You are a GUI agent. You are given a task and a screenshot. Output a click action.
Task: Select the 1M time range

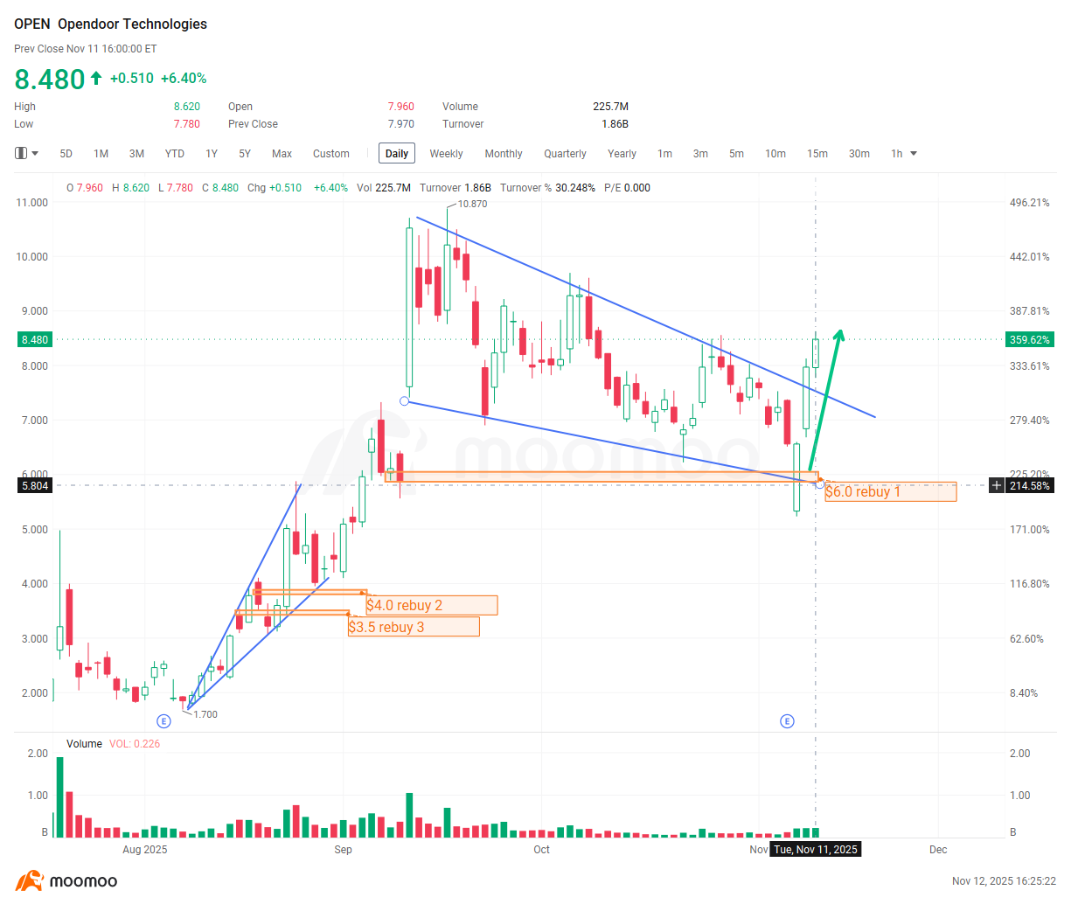pyautogui.click(x=101, y=154)
